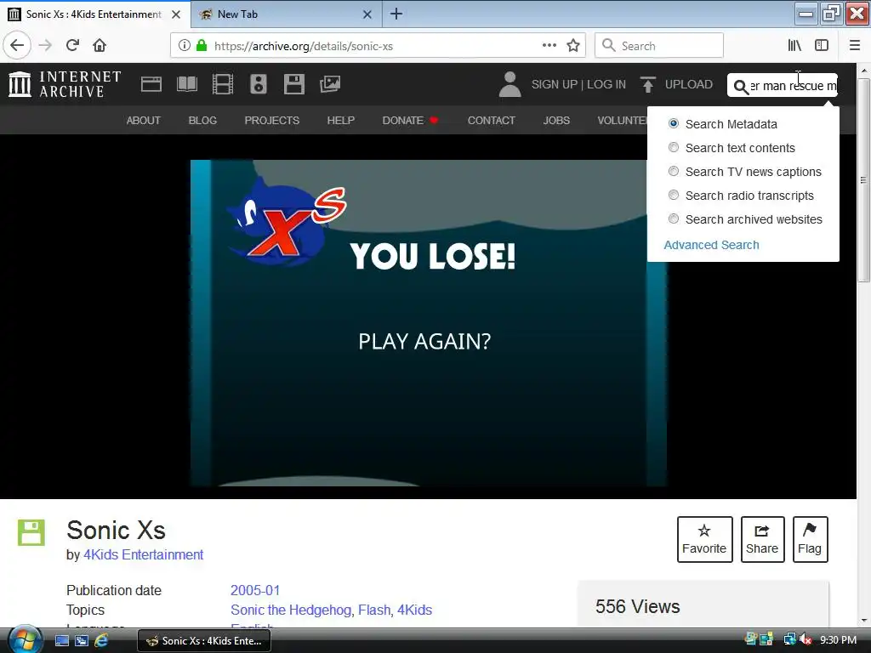The width and height of the screenshot is (871, 653).
Task: Click the user avatar icon
Action: [510, 84]
